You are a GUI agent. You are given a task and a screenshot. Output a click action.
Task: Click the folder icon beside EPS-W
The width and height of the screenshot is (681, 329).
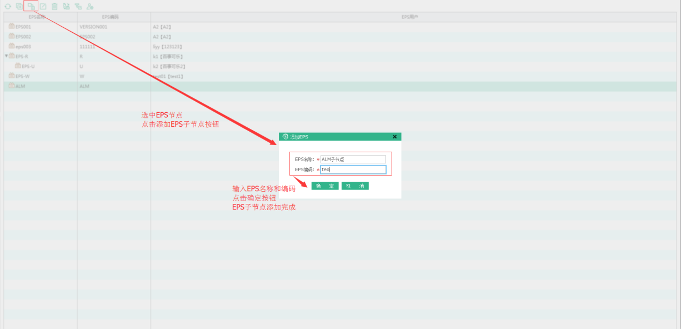click(12, 76)
